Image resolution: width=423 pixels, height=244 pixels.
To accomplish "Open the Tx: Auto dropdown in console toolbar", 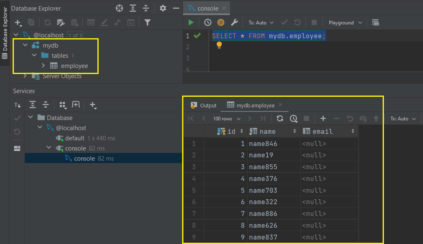I will [x=261, y=23].
